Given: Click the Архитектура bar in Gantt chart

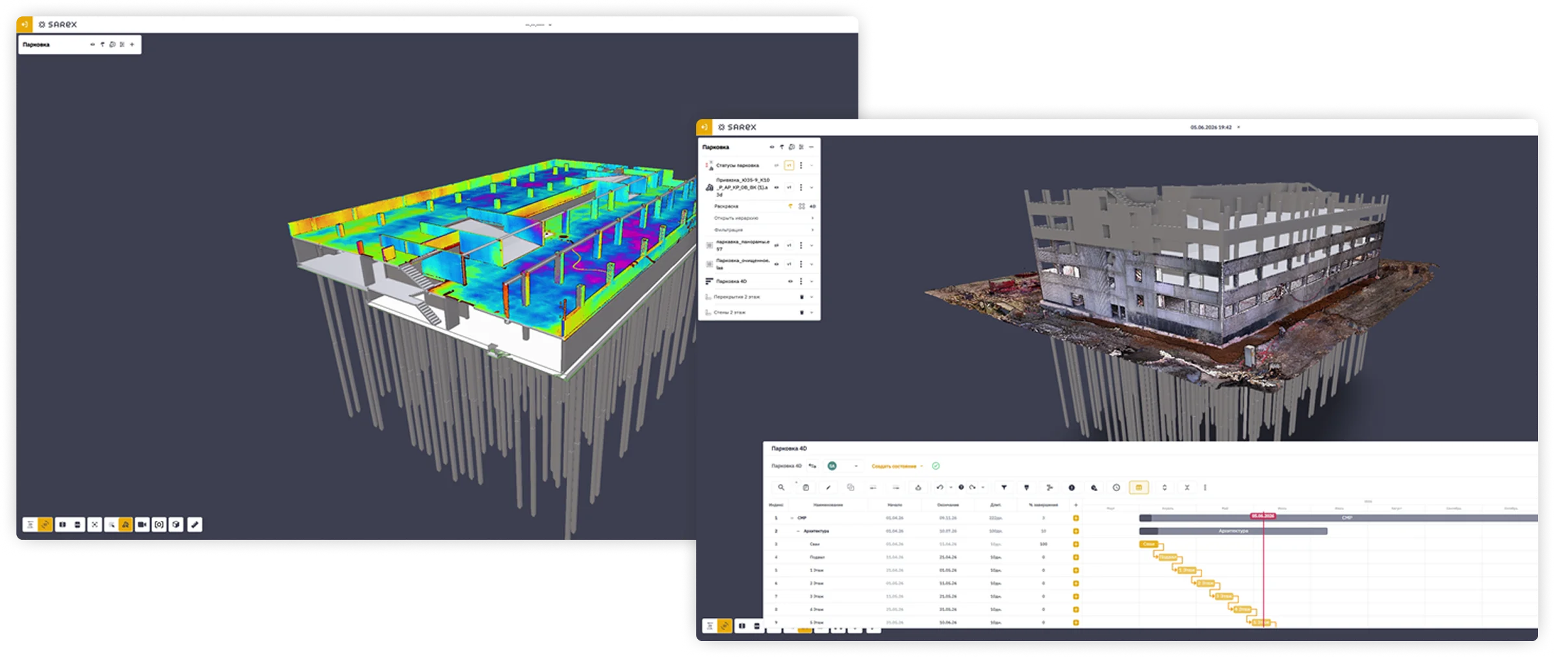Looking at the screenshot, I should [x=1233, y=531].
